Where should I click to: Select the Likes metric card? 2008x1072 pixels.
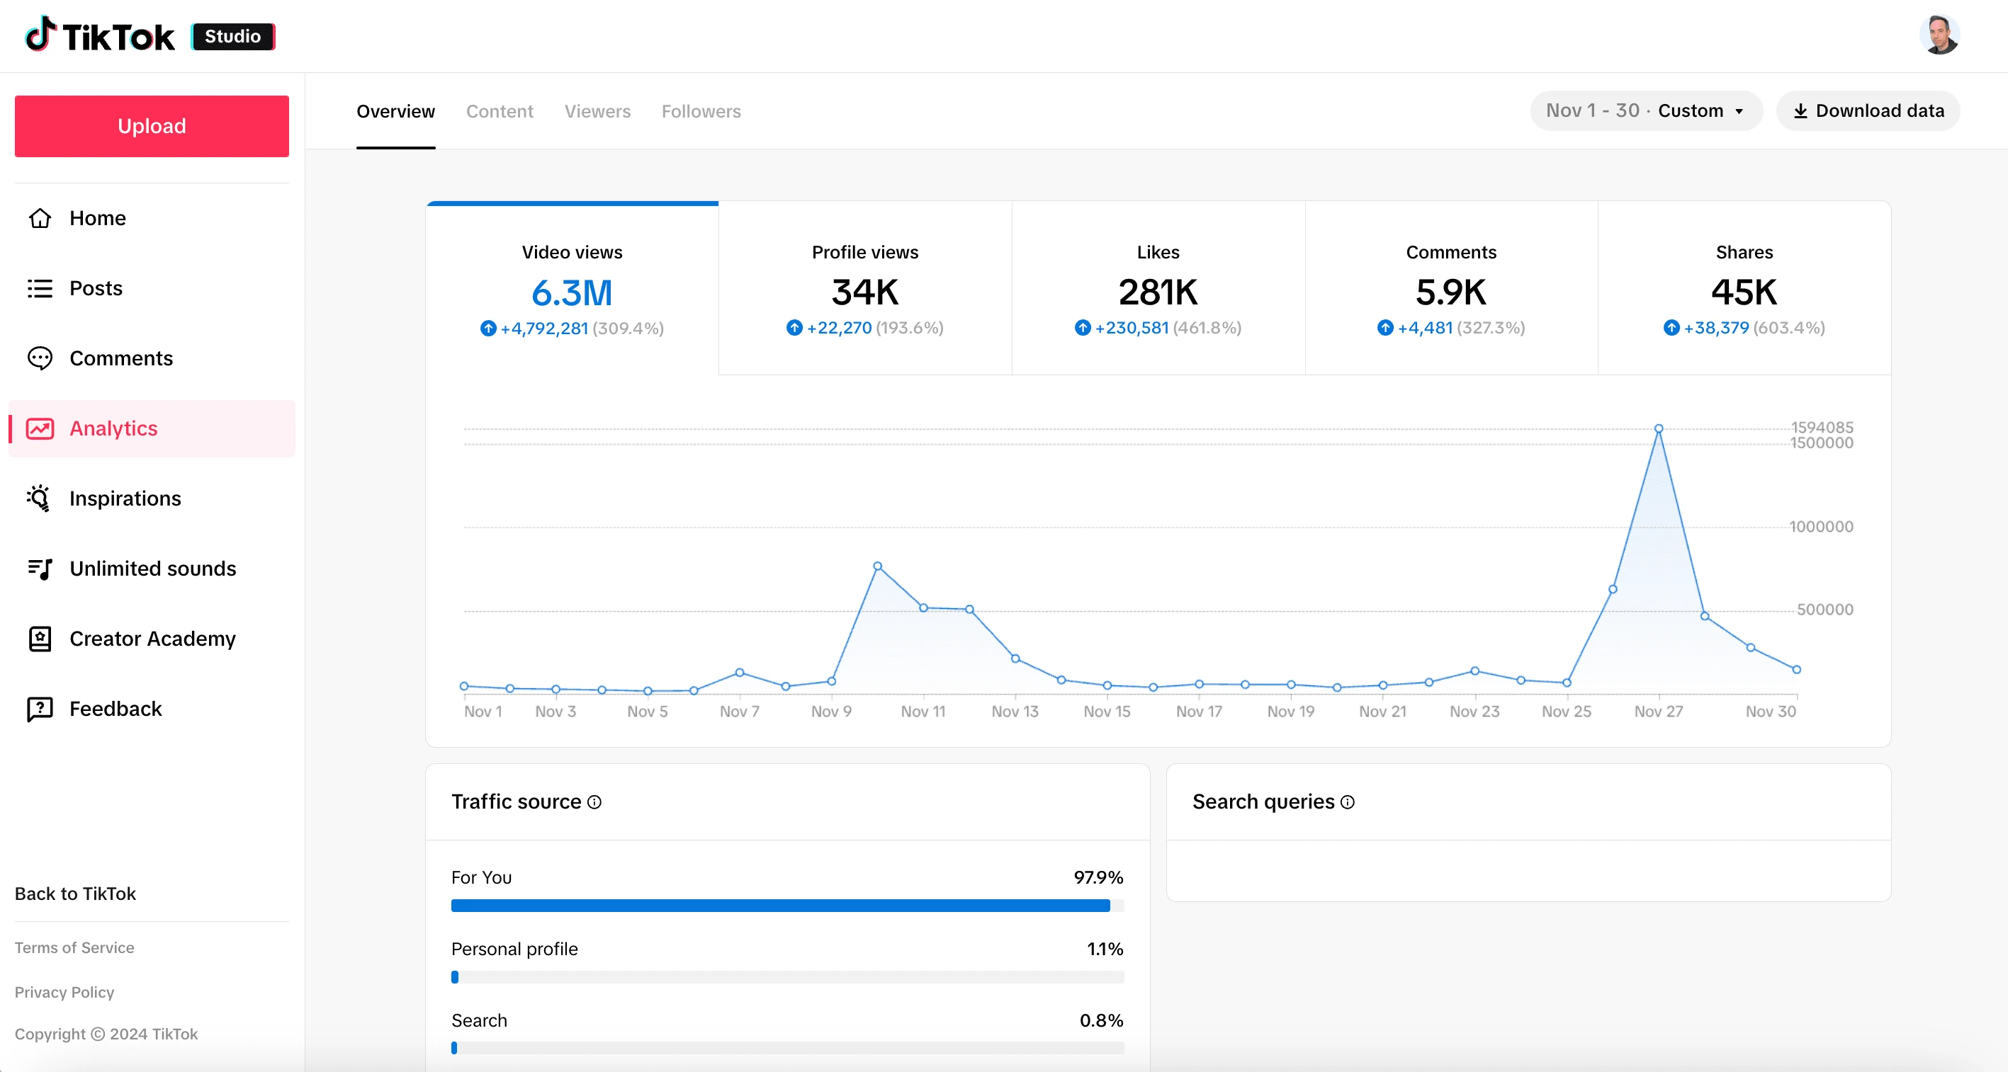1158,289
